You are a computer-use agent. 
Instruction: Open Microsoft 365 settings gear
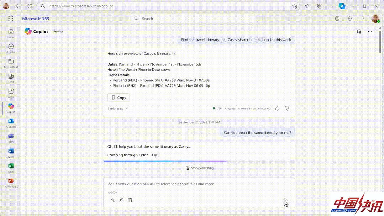pyautogui.click(x=350, y=19)
